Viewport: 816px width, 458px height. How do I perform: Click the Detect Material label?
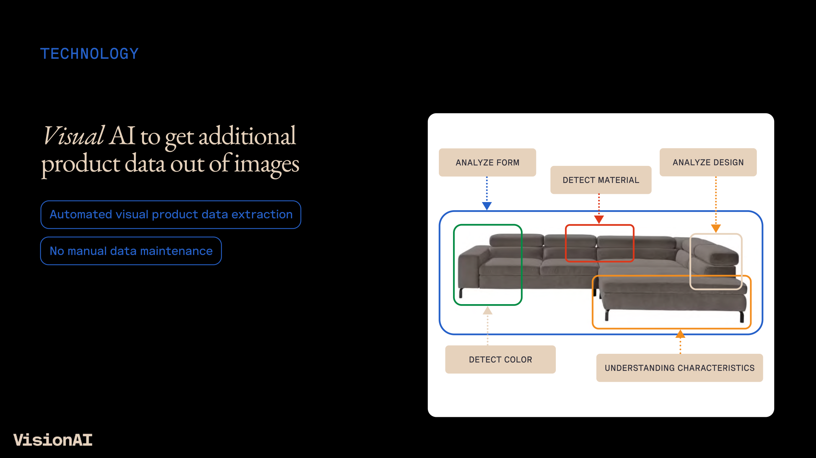click(600, 180)
